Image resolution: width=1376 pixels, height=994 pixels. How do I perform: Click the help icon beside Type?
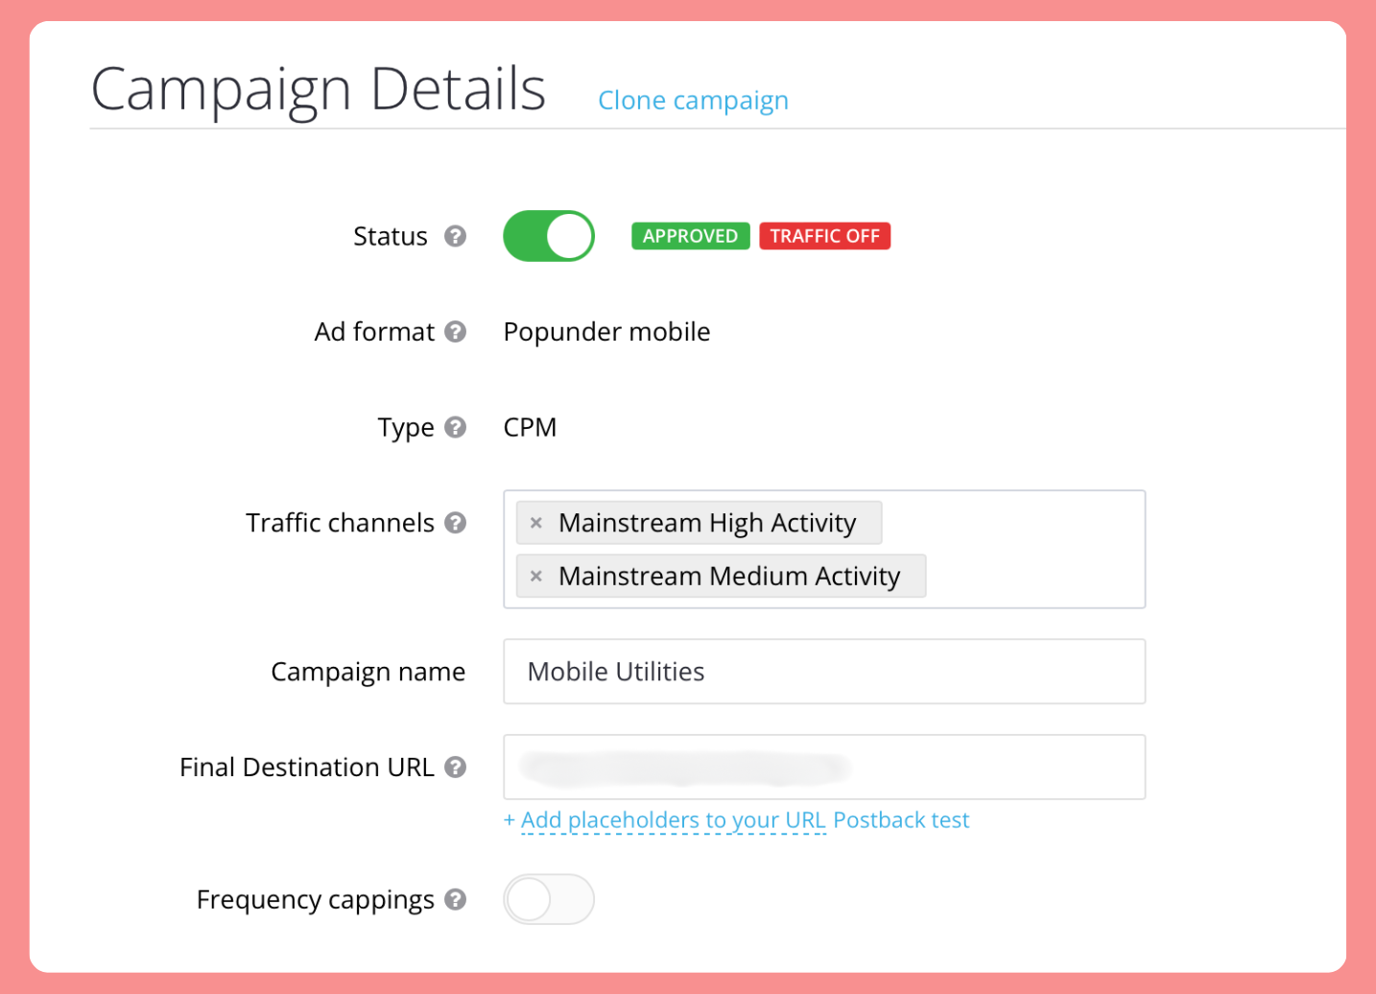pyautogui.click(x=456, y=427)
